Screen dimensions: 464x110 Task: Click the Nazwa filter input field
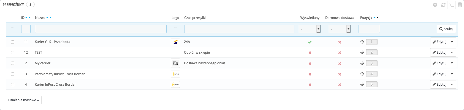click(x=101, y=29)
